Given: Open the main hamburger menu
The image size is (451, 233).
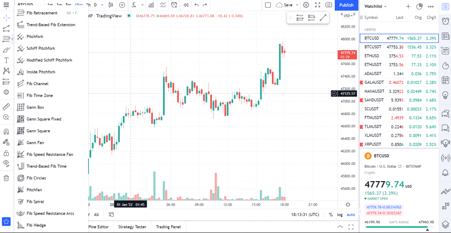Looking at the screenshot, I should tap(6, 5).
